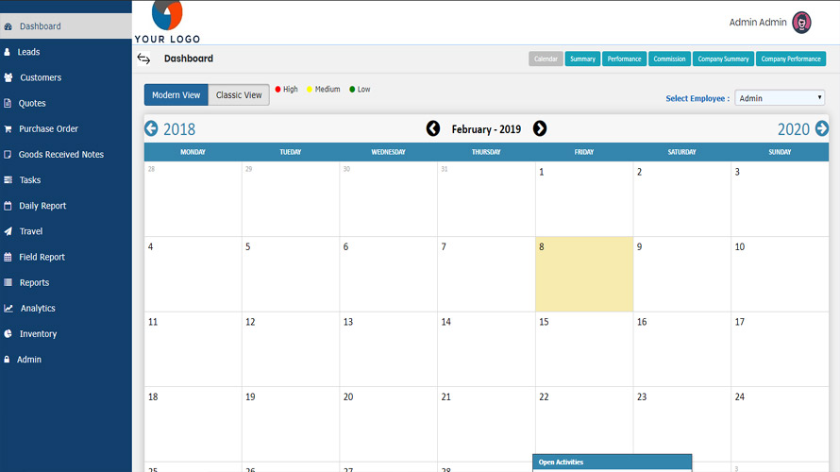Image resolution: width=840 pixels, height=472 pixels.
Task: Click the green Low priority dot
Action: 352,90
